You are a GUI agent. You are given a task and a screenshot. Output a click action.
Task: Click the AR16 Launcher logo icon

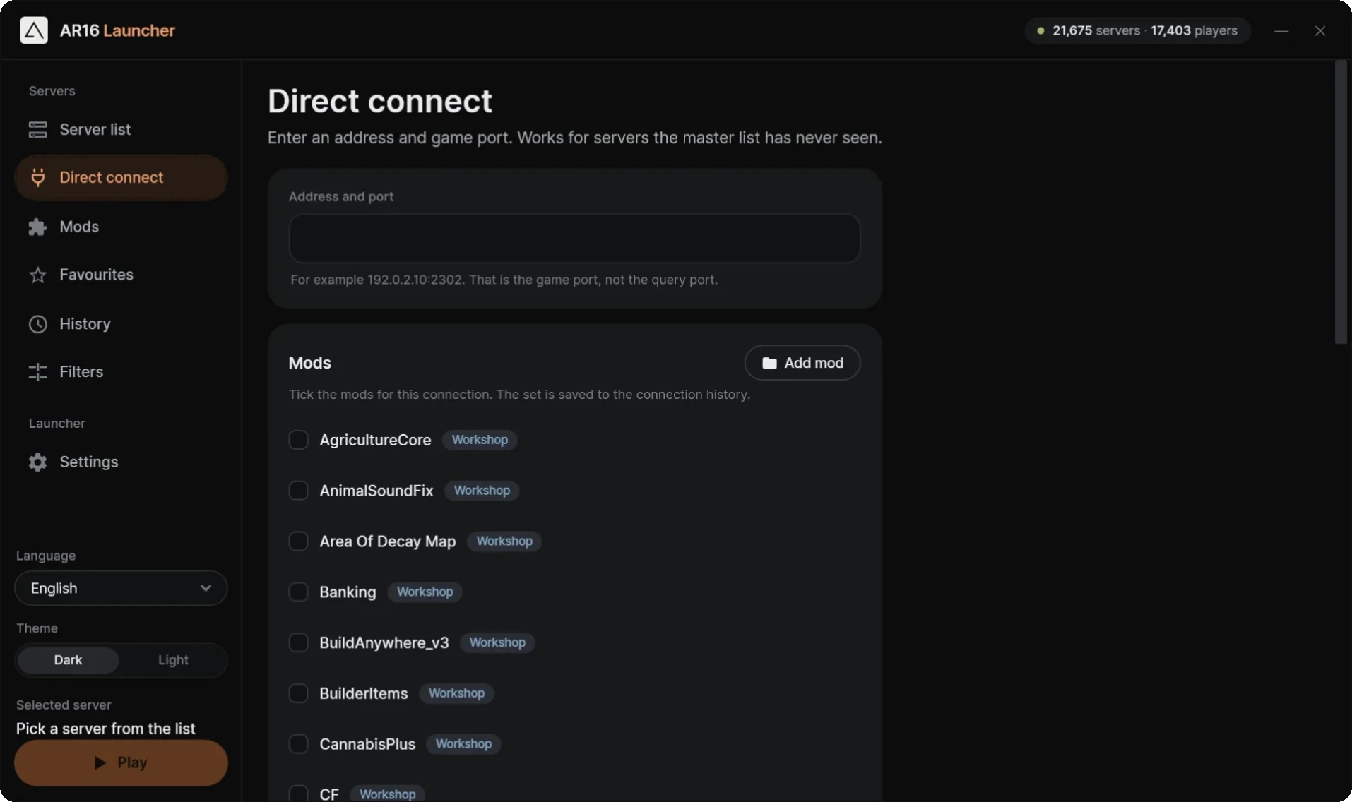34,30
